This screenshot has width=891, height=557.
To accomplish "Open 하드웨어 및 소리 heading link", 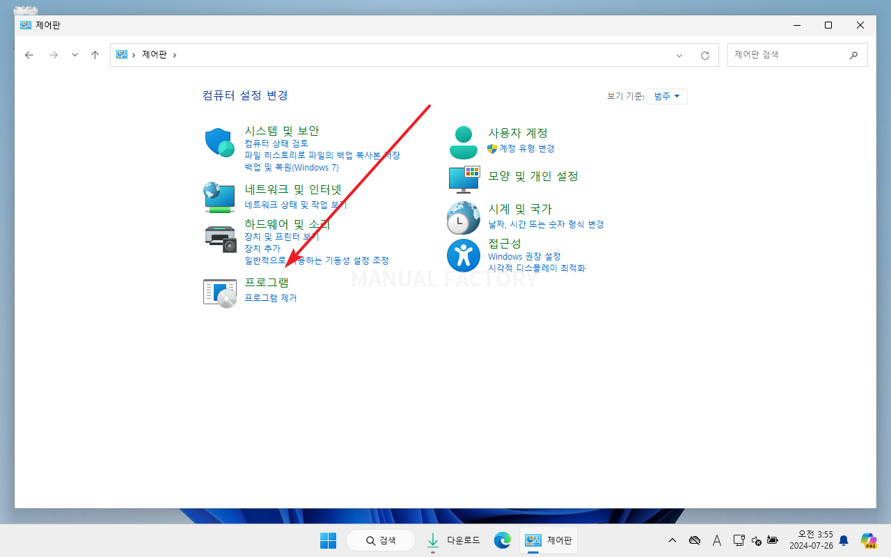I will pos(287,224).
